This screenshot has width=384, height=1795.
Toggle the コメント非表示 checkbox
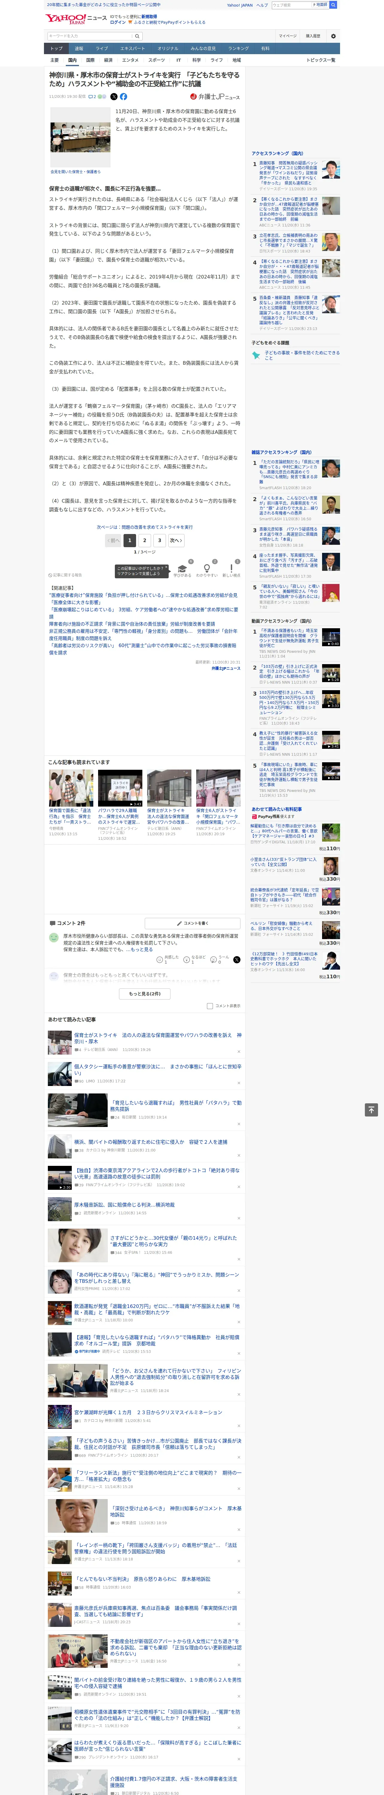click(x=210, y=1005)
